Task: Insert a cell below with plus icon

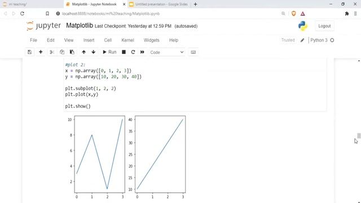Action: [x=41, y=52]
